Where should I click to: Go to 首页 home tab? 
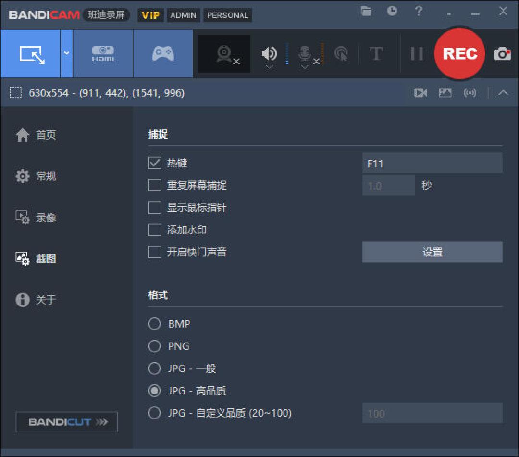36,135
